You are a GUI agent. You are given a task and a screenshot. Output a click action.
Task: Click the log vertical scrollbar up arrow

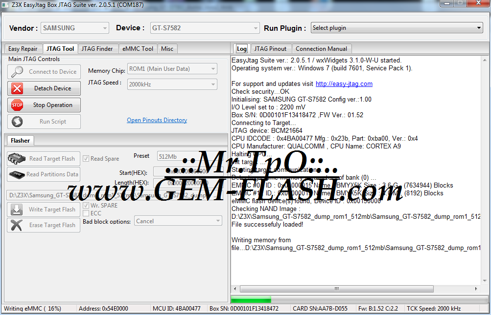coord(485,60)
